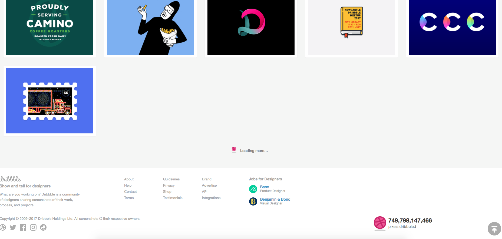502x239 pixels.
Task: Open the Base Product Designer job link
Action: 264,187
